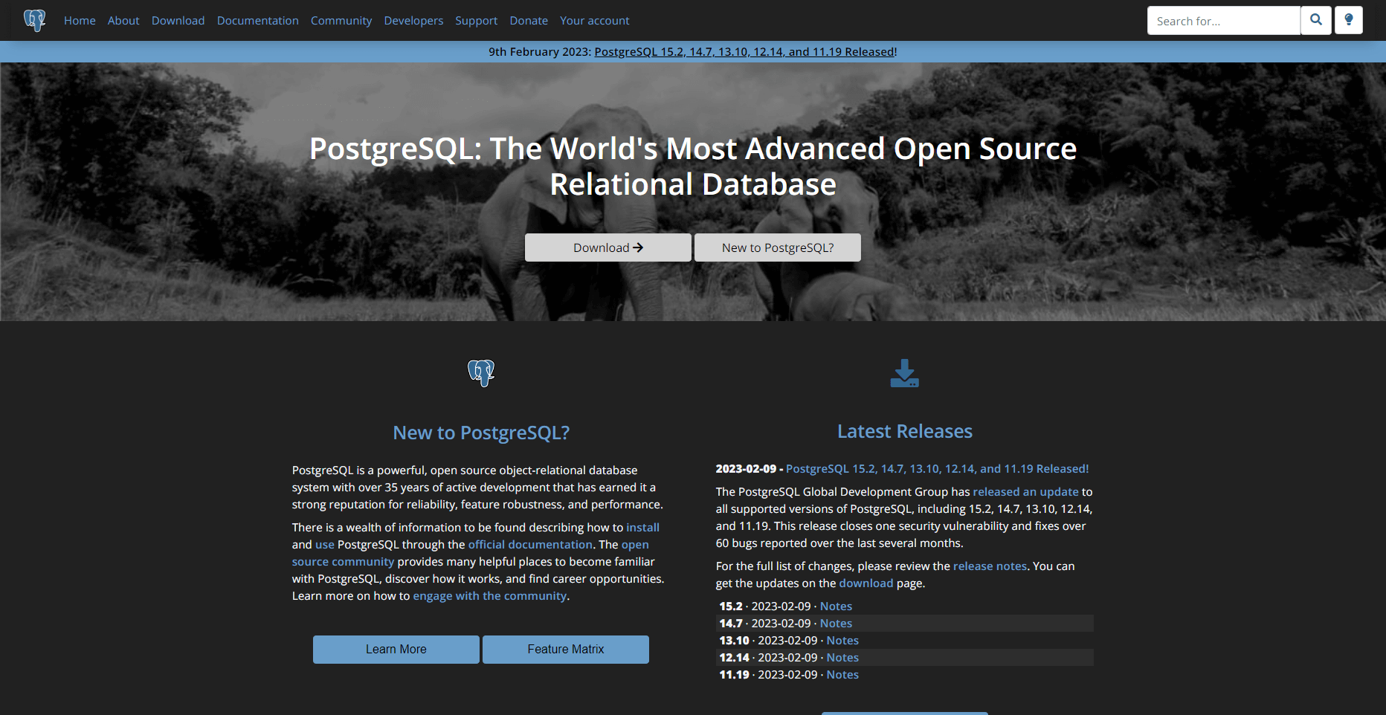This screenshot has width=1386, height=715.
Task: Open Notes for version 13.10
Action: 842,641
